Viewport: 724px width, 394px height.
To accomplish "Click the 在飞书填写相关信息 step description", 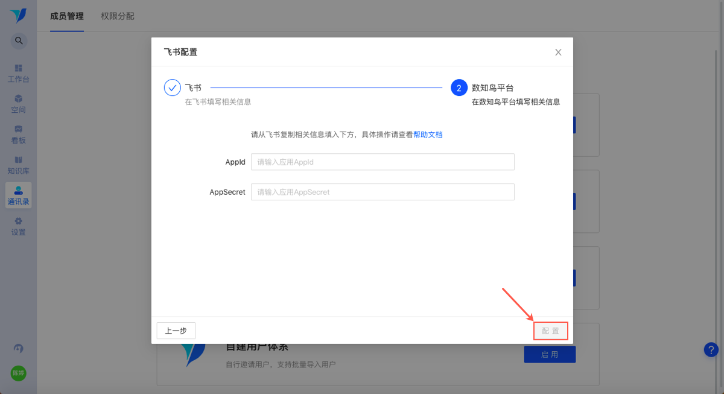I will click(x=218, y=102).
